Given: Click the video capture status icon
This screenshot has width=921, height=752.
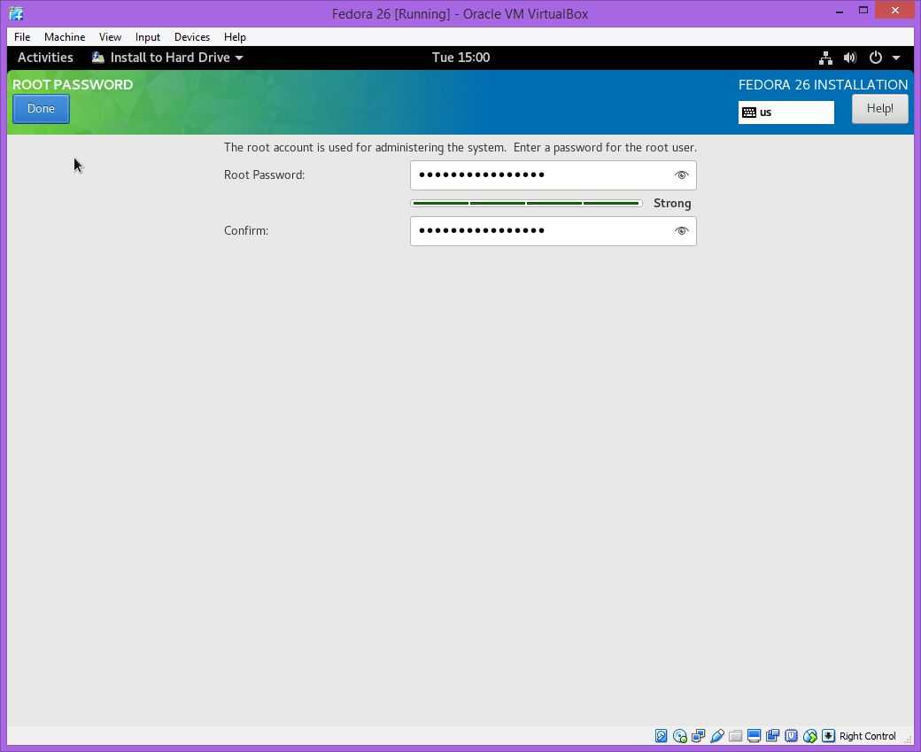Looking at the screenshot, I should coord(772,735).
